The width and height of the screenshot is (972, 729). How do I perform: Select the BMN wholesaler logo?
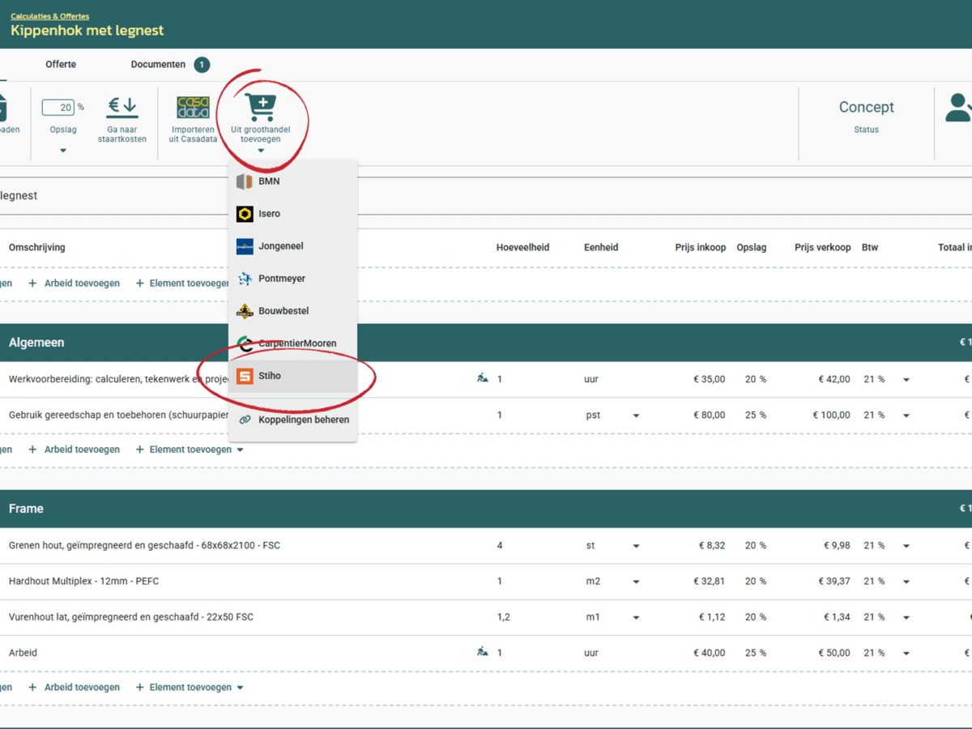tap(245, 181)
